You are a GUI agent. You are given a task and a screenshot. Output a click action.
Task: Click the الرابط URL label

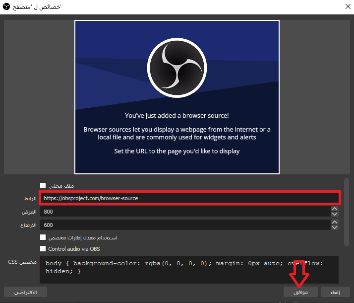click(x=30, y=198)
